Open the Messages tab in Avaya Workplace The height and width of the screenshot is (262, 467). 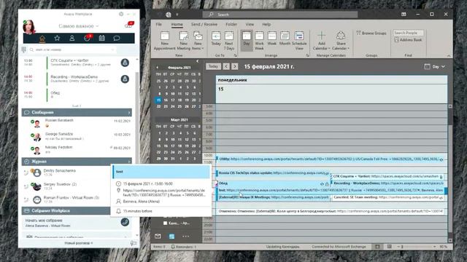pos(117,38)
